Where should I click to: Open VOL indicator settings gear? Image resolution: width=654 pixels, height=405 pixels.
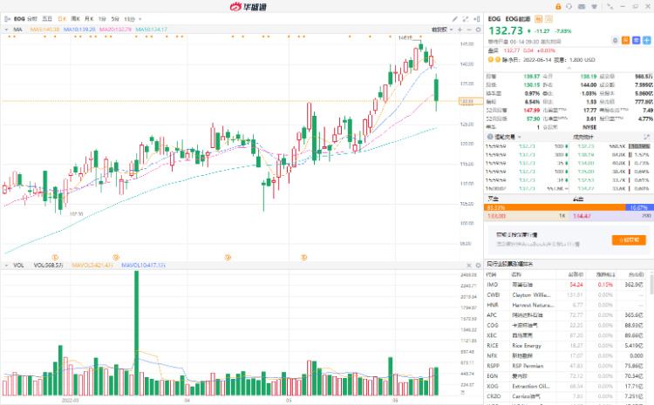(478, 265)
